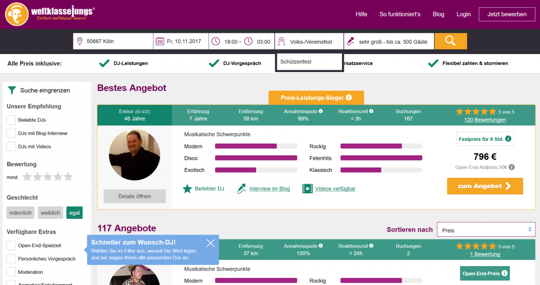Set minimum rating to five stars
Screen dimensions: 540x285
[68, 177]
